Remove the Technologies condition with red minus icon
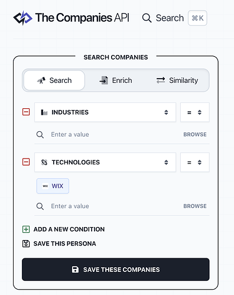Screen dimensions: 234x295 (x=26, y=162)
